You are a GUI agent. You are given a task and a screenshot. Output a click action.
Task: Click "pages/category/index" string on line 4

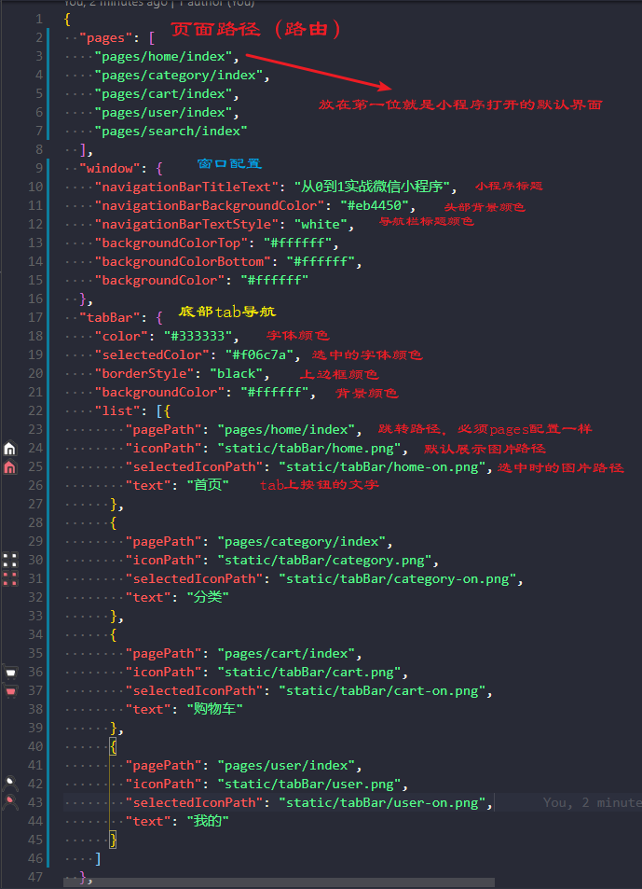click(179, 75)
